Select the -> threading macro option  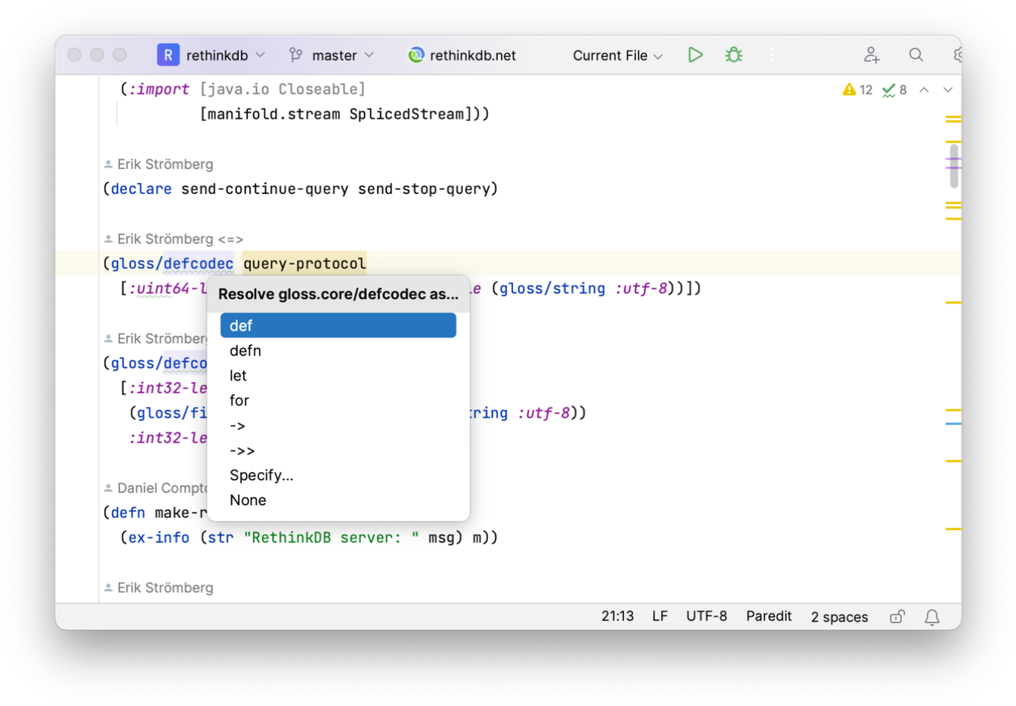click(x=338, y=425)
